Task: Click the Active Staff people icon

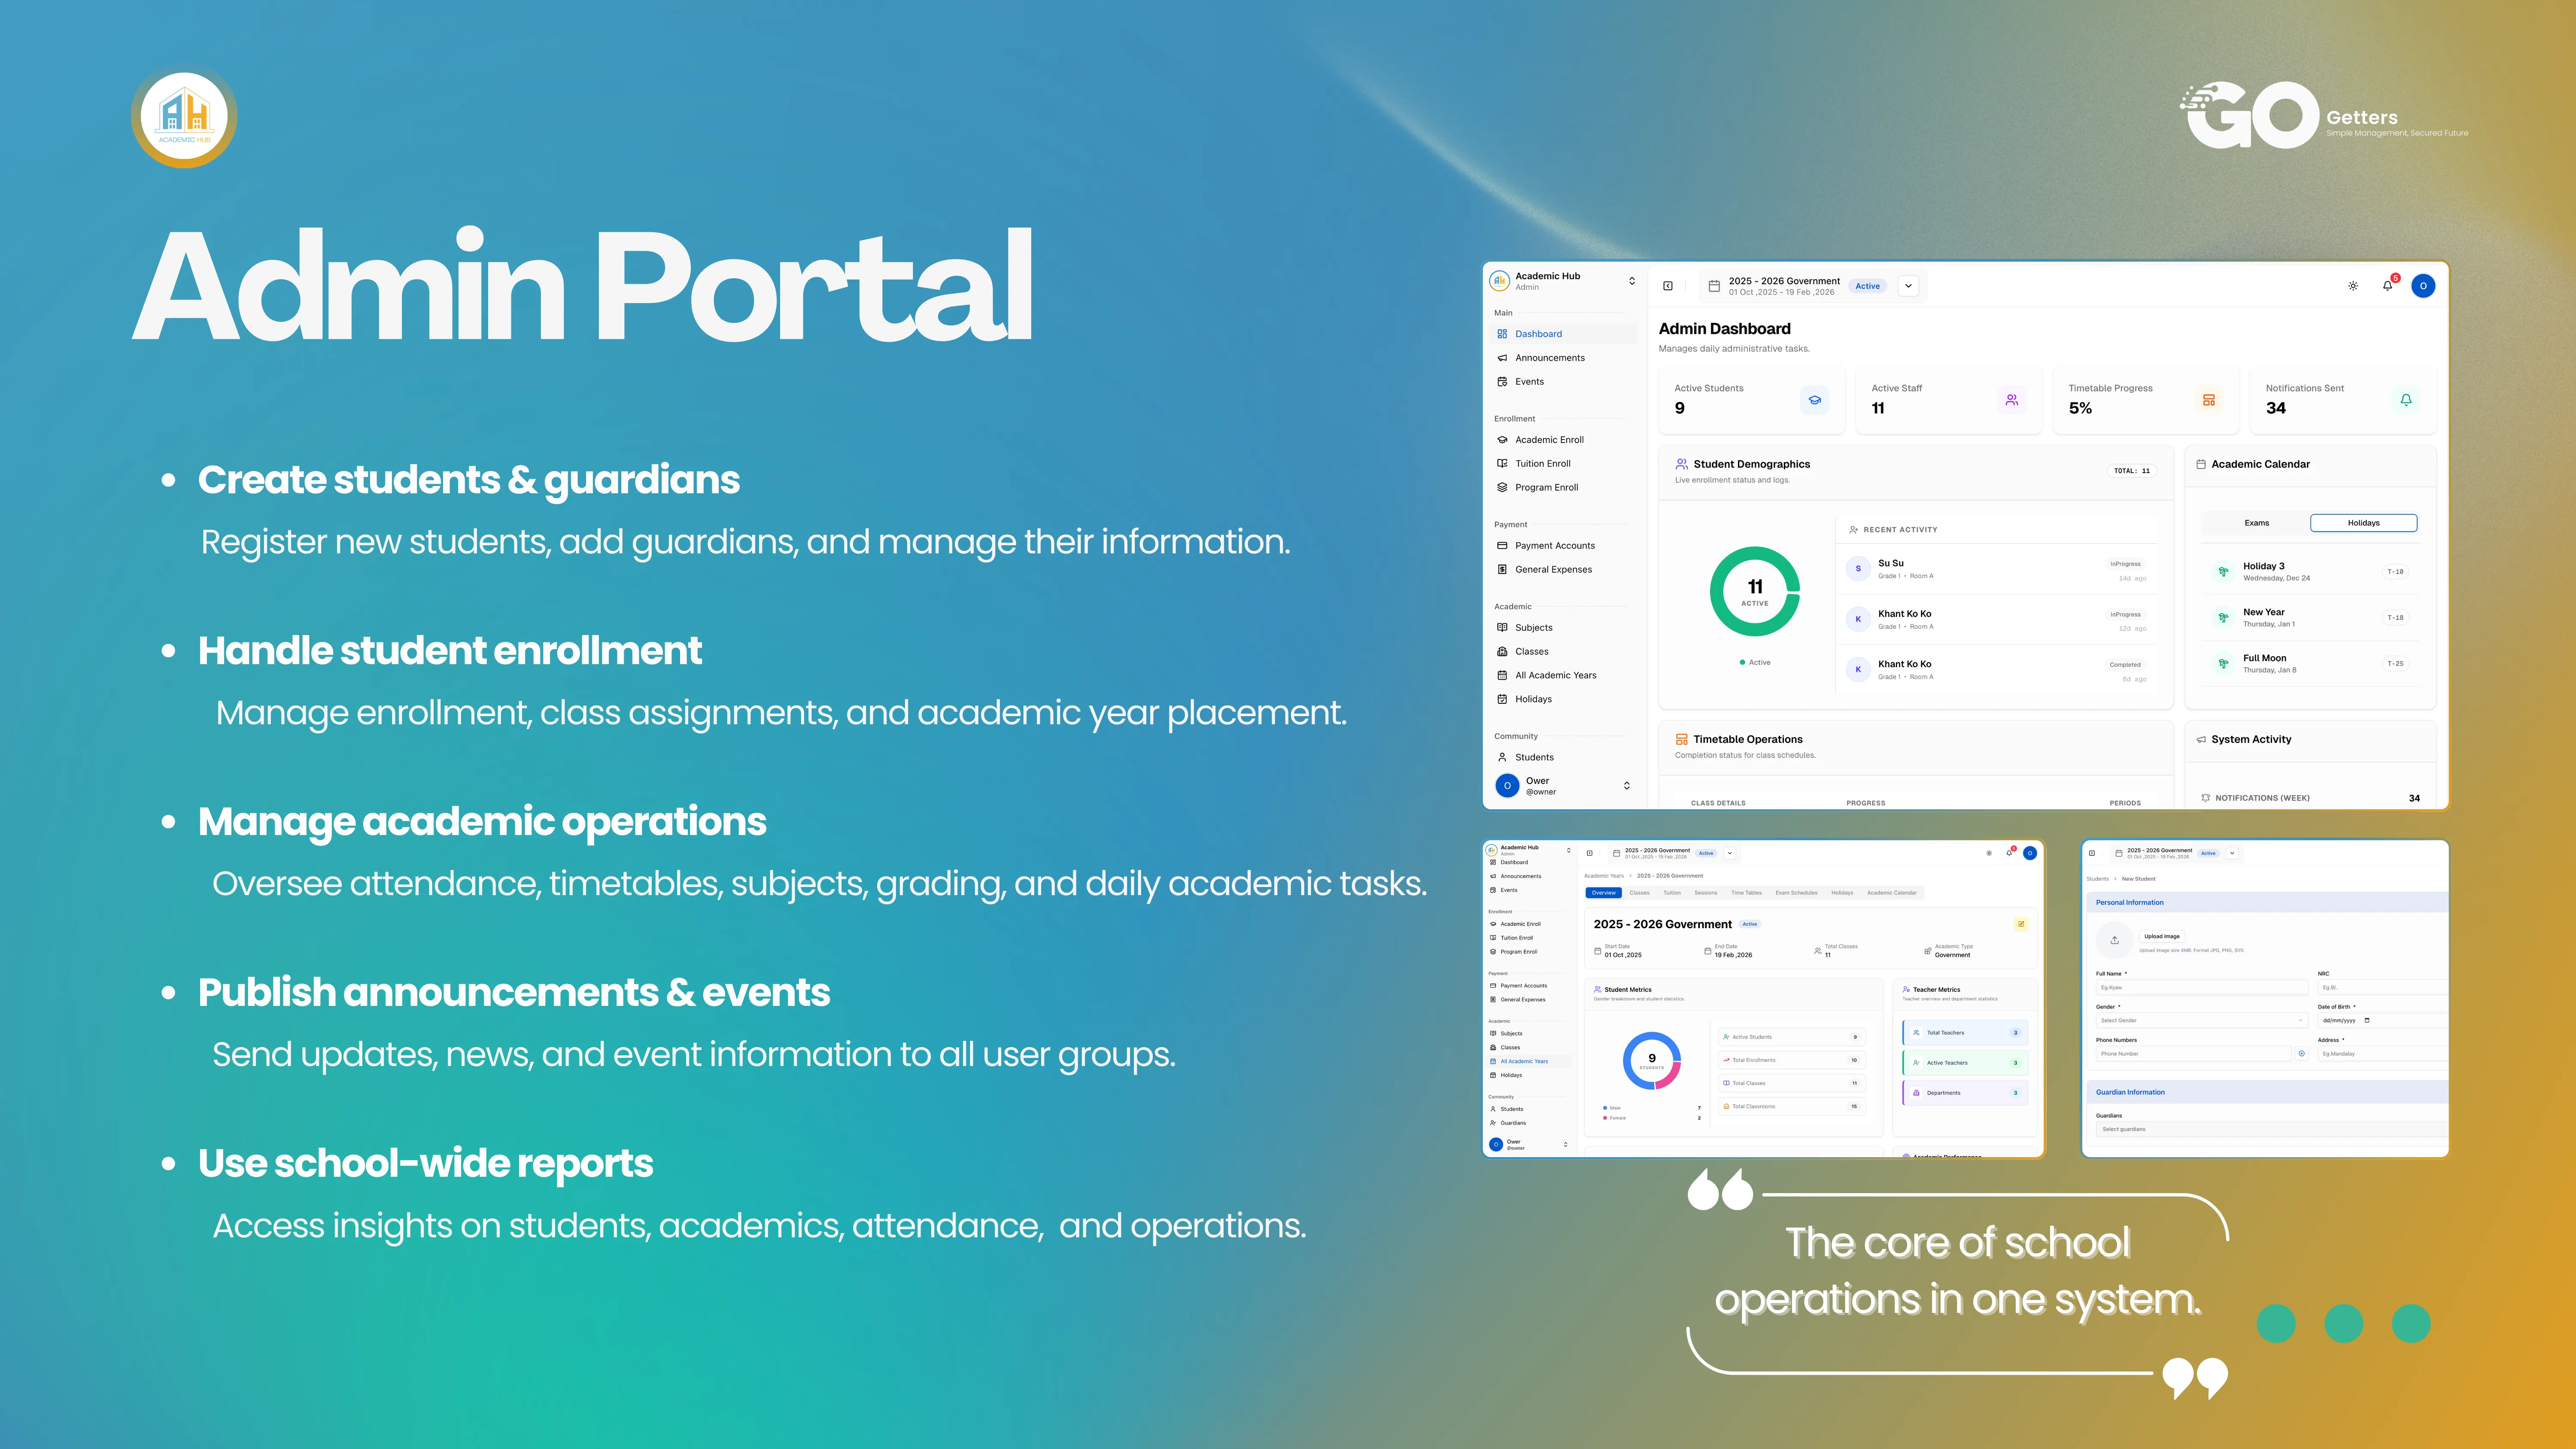Action: [x=2011, y=400]
